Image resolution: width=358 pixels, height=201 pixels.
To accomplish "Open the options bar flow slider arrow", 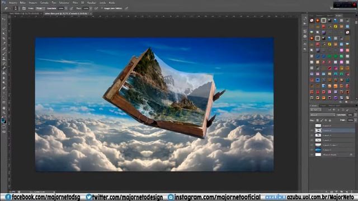I will click(x=91, y=8).
